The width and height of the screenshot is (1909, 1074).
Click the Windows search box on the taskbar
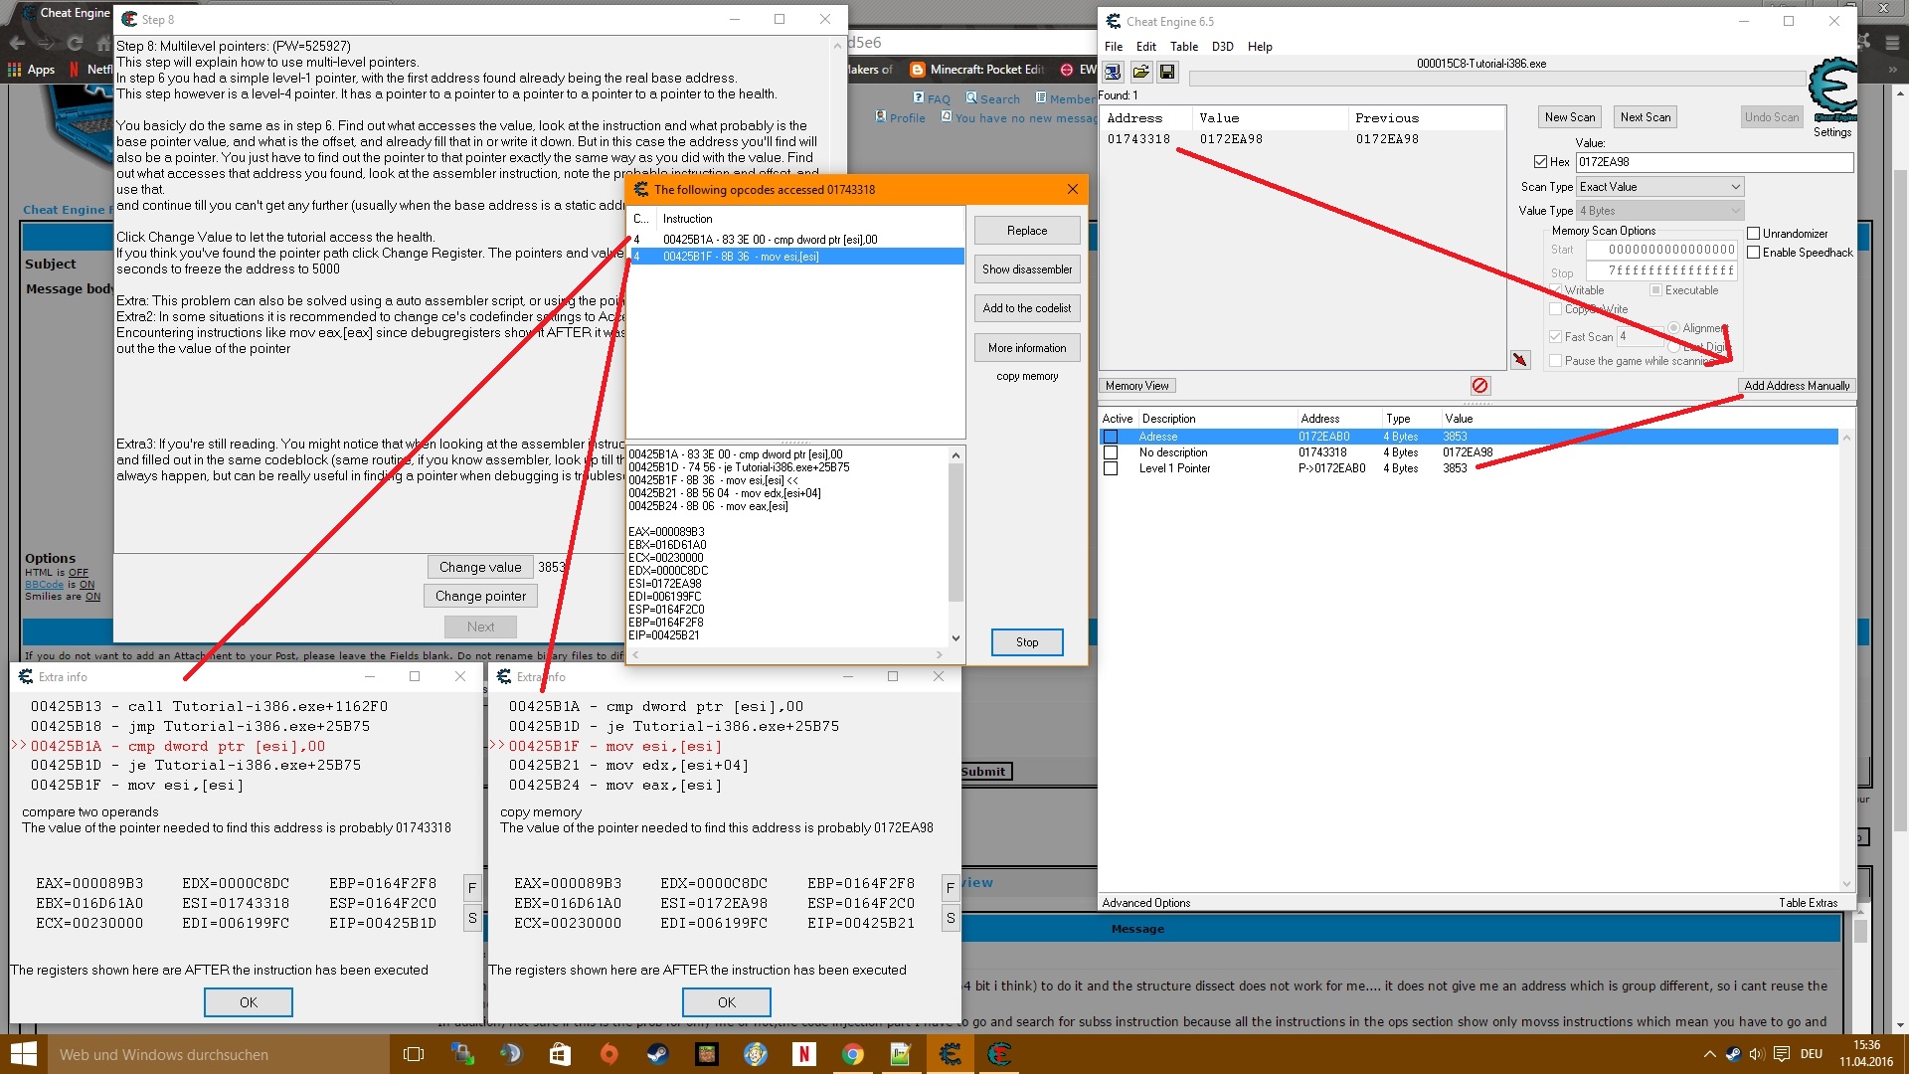(x=218, y=1054)
